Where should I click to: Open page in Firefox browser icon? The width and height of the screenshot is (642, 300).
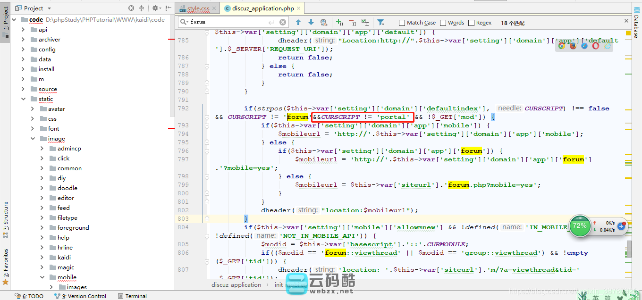pos(573,46)
